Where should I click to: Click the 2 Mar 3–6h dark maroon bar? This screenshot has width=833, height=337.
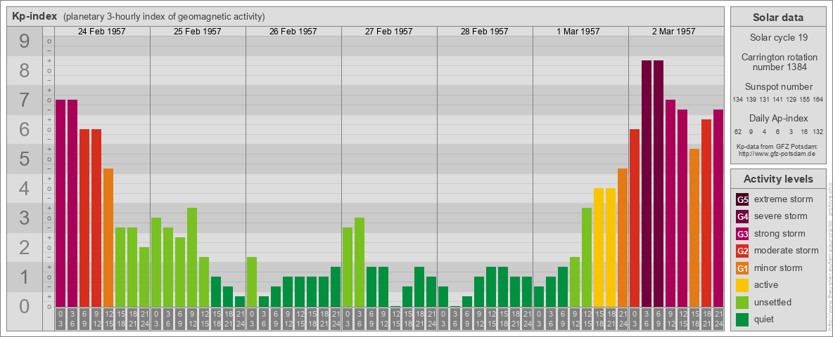[646, 183]
